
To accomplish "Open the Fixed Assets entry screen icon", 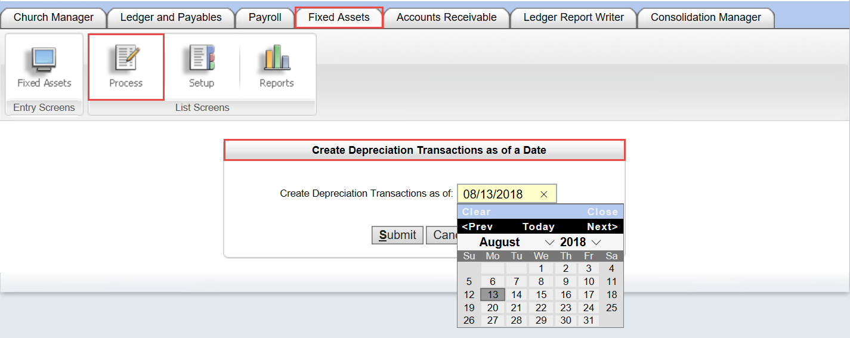I will 44,67.
